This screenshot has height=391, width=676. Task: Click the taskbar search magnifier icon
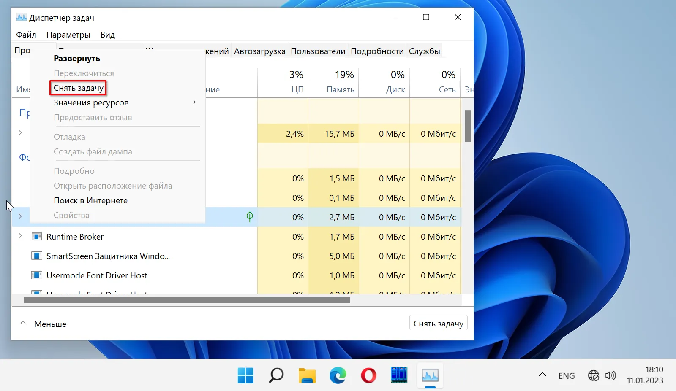click(276, 375)
